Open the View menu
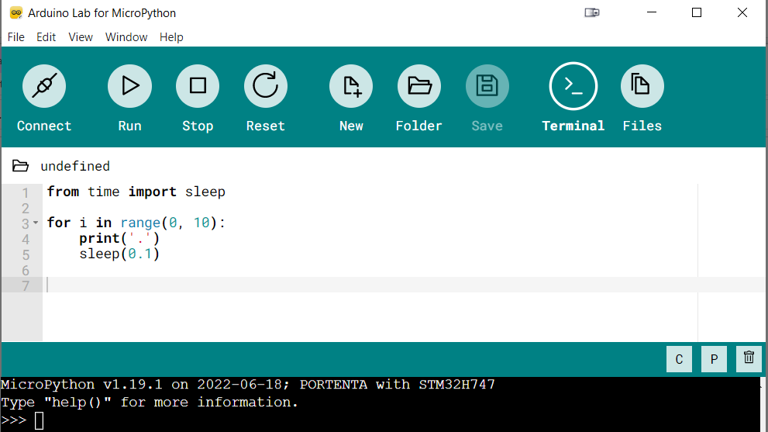The width and height of the screenshot is (768, 432). 81,37
